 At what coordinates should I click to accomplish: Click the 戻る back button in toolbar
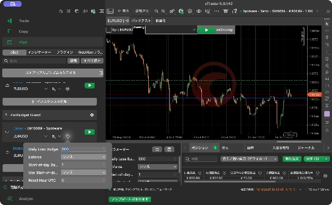coord(123,11)
